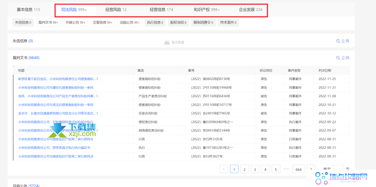Image resolution: width=376 pixels, height=187 pixels.
Task: Open the 京行终3827号 row's title link
Action: click(x=56, y=156)
